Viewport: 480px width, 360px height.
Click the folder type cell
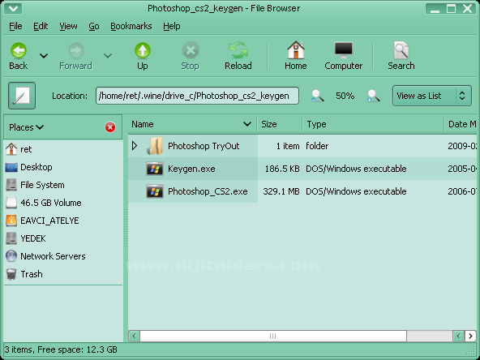317,146
